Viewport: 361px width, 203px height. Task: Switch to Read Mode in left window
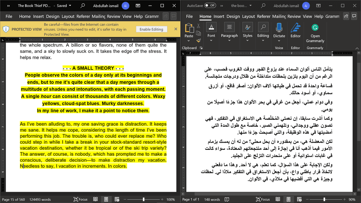point(95,199)
